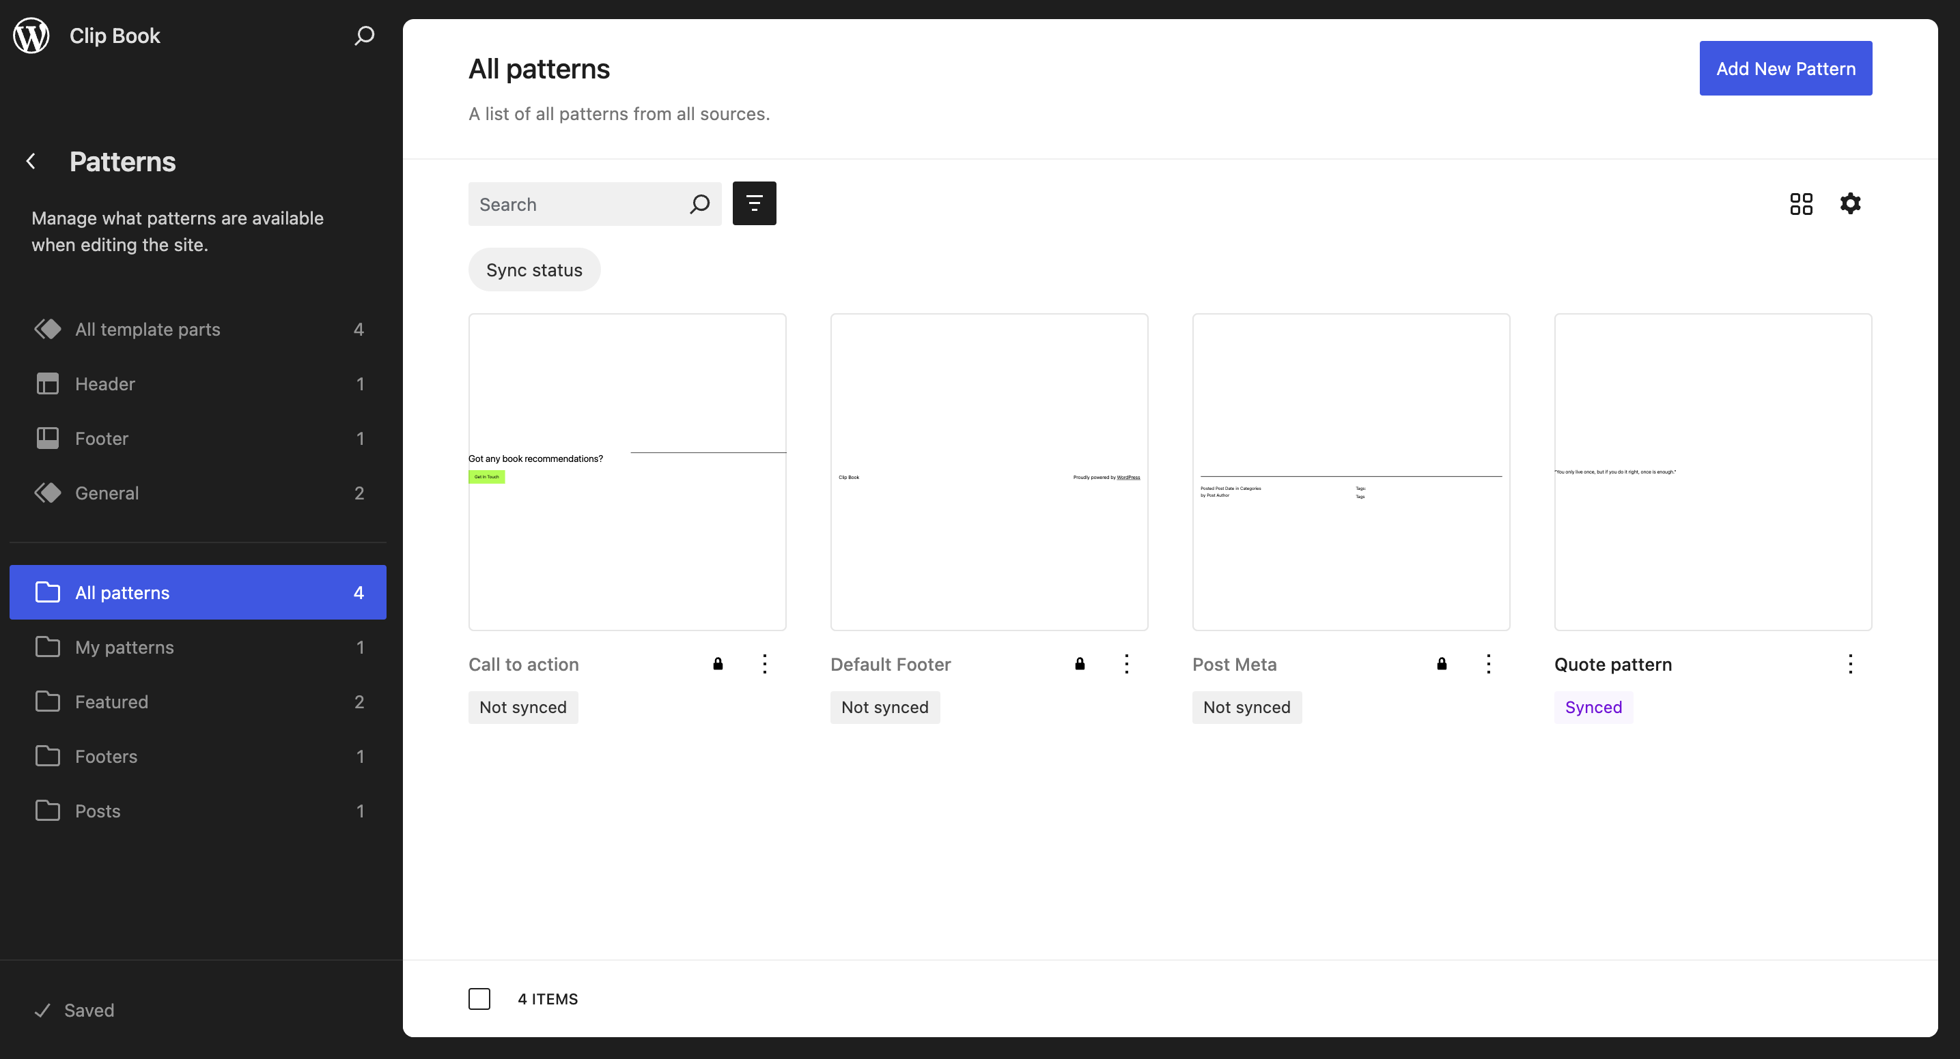Viewport: 1960px width, 1059px height.
Task: Click the 4 ITEMS count label
Action: [548, 999]
